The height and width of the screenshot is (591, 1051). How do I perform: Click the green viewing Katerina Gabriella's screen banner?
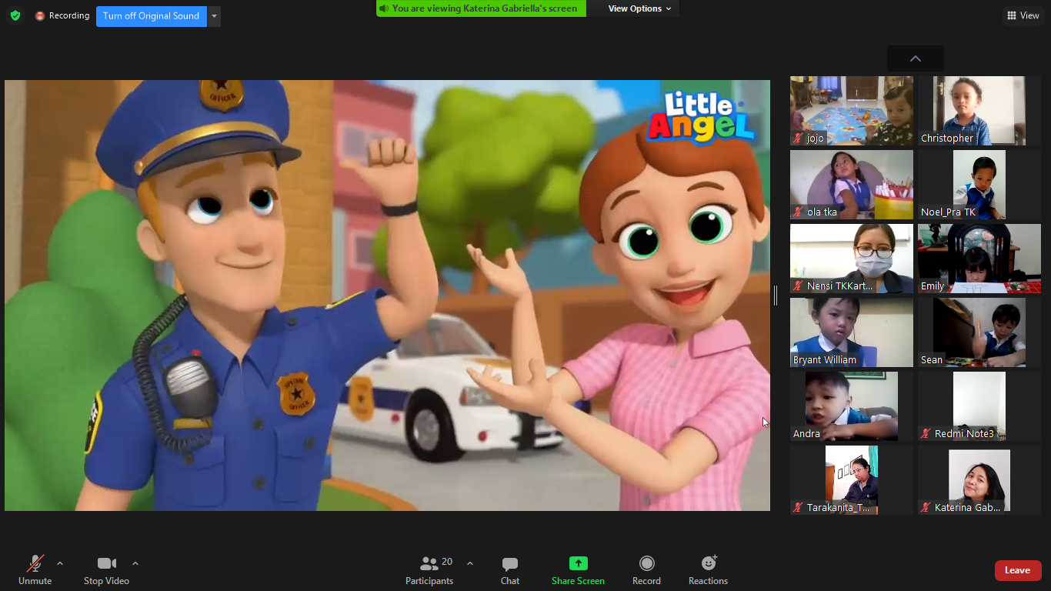481,8
